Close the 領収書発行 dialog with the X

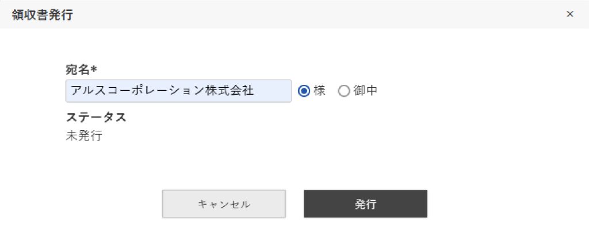click(x=570, y=14)
